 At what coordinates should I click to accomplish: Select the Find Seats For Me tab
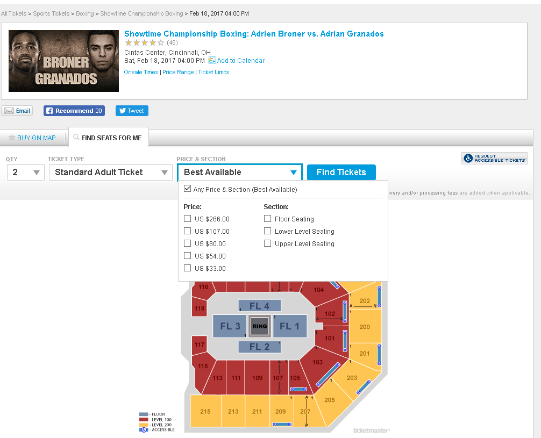tap(111, 138)
